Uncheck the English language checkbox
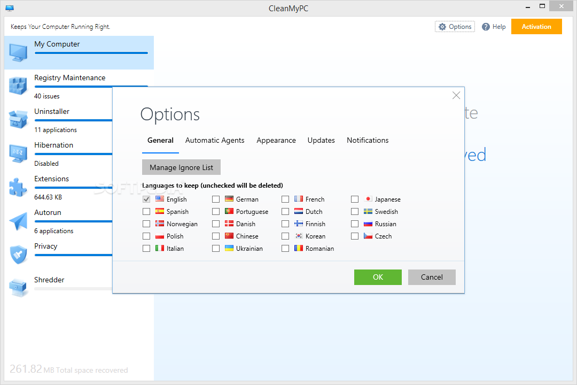This screenshot has width=577, height=385. [146, 199]
